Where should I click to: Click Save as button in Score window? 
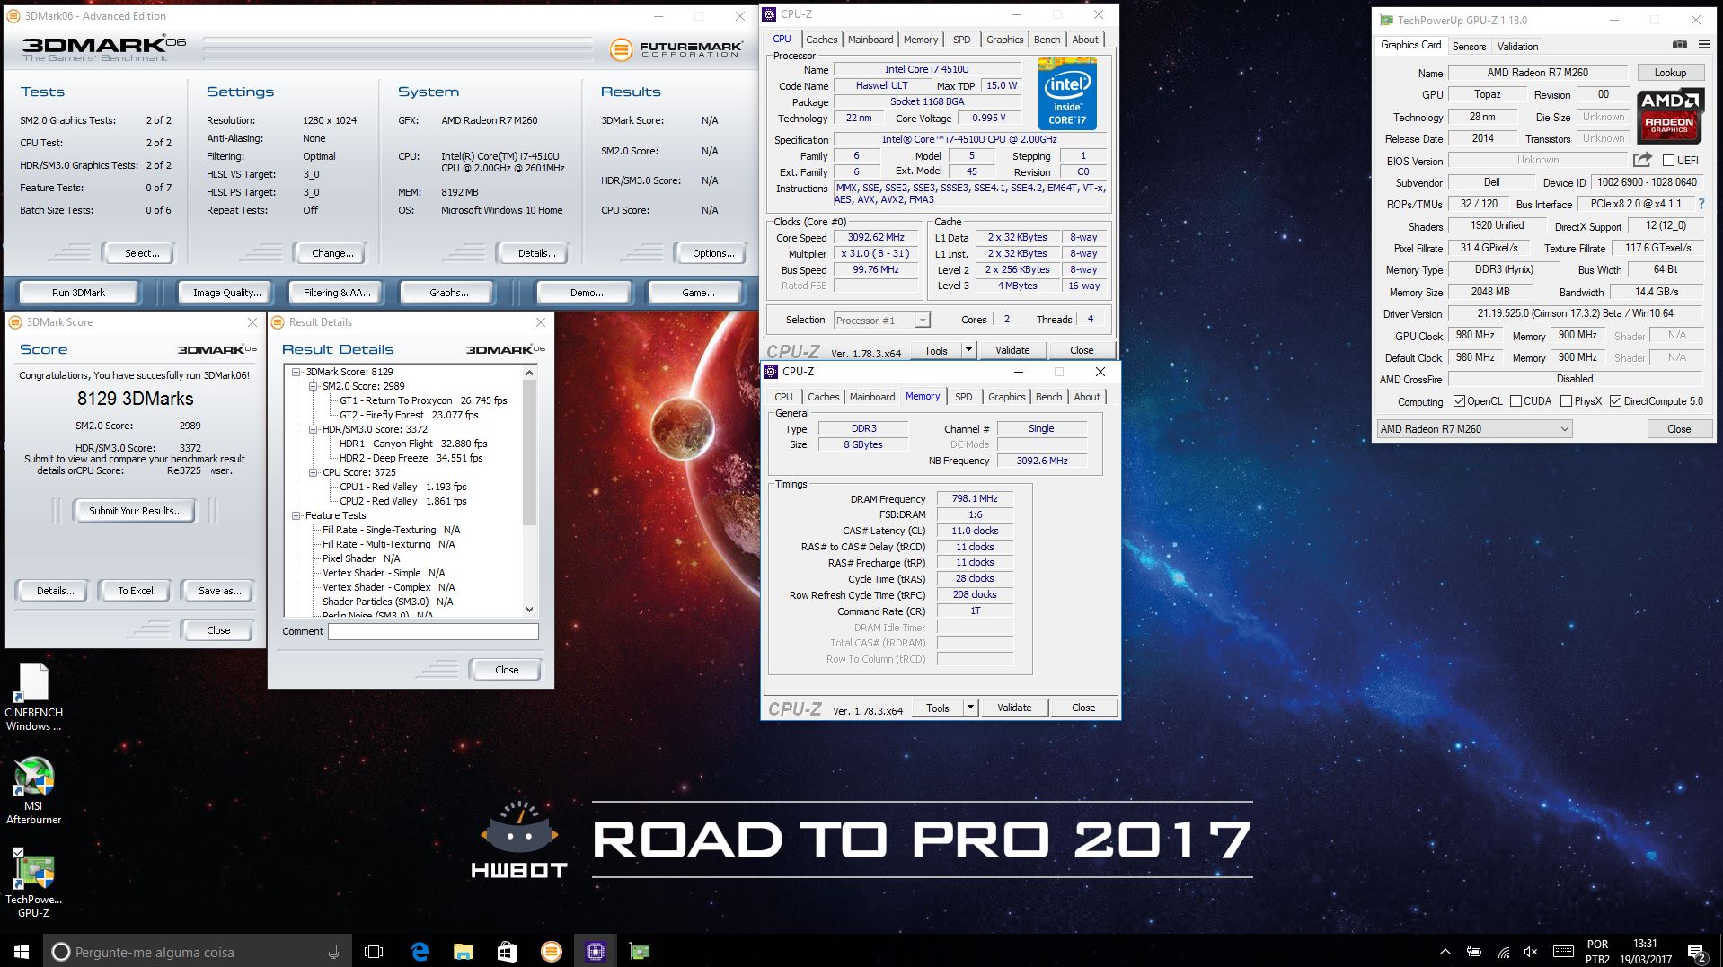[219, 591]
